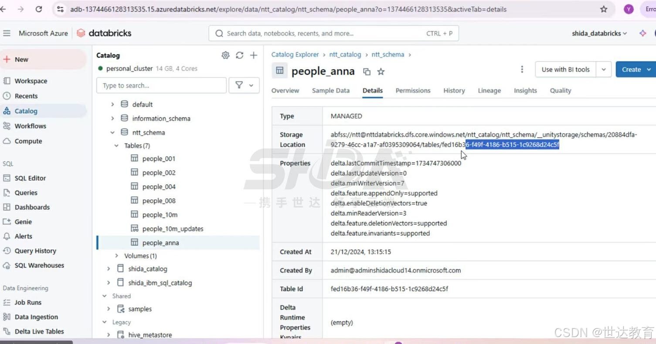
Task: Switch to Lineage tab
Action: pos(489,91)
